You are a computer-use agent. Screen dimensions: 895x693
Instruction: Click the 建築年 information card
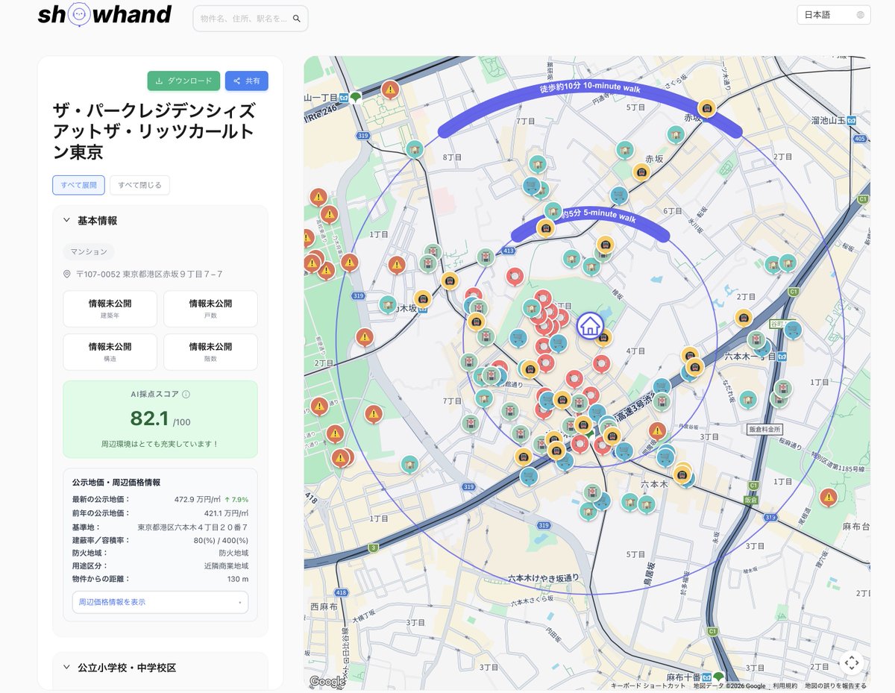(110, 309)
